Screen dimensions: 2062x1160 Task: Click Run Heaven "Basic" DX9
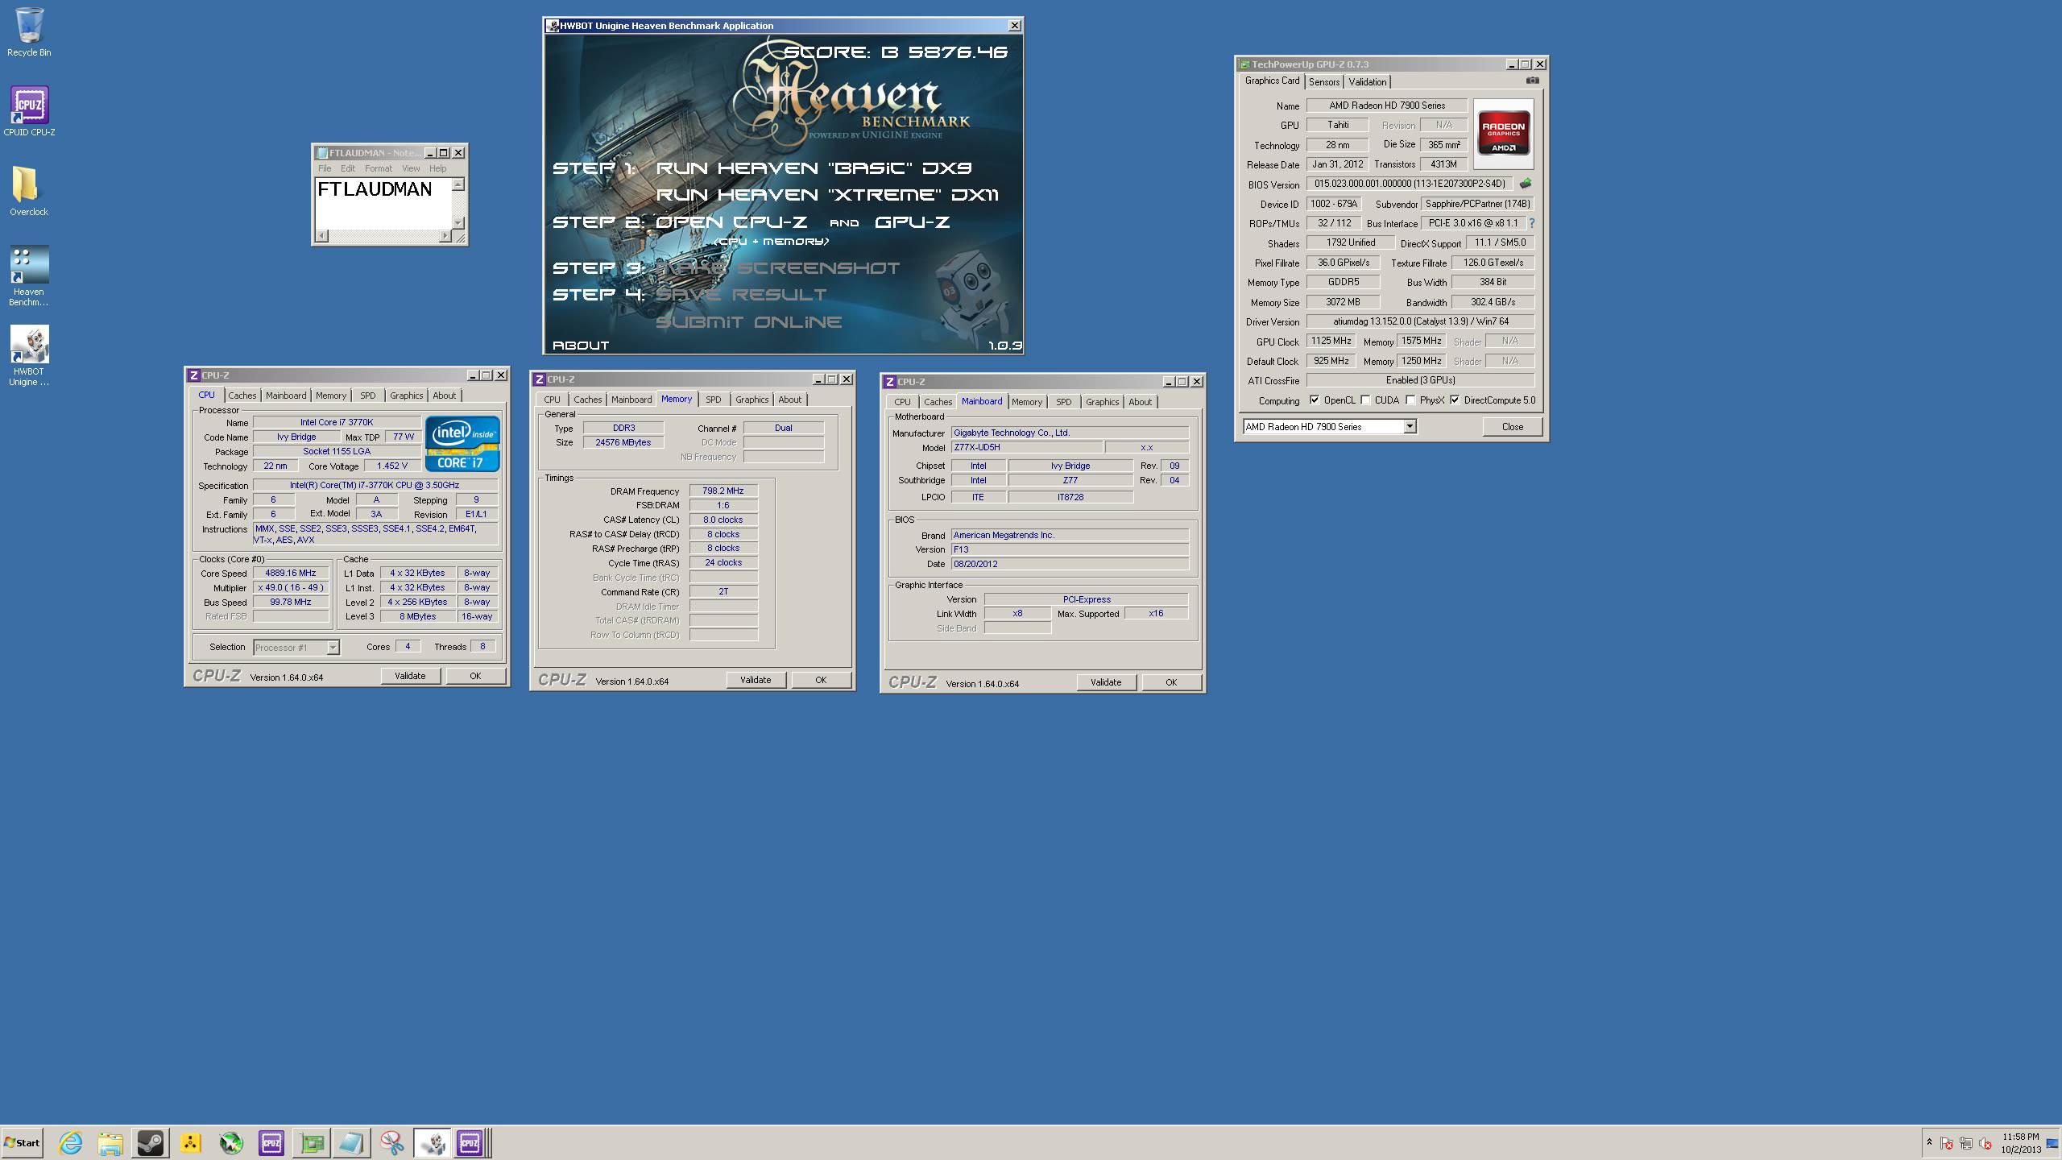click(814, 168)
